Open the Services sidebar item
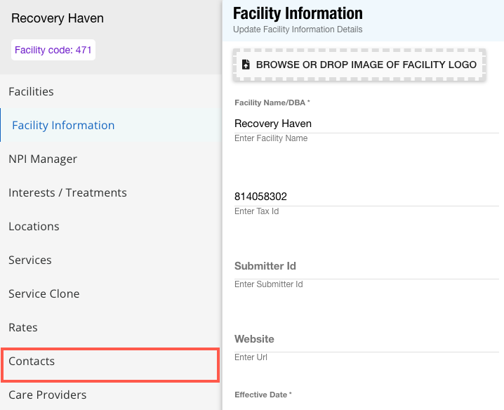Viewport: 504px width, 410px height. coord(30,260)
